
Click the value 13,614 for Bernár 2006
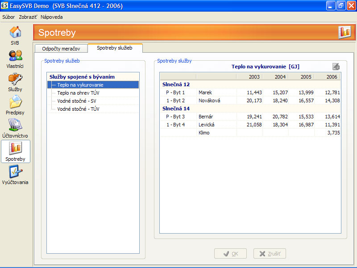pos(332,117)
